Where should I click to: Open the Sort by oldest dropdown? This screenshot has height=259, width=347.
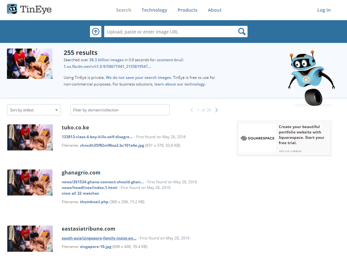click(x=34, y=110)
